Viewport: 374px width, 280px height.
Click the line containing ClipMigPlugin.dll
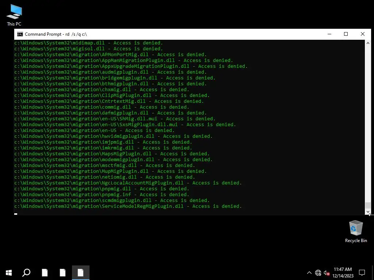(x=112, y=96)
